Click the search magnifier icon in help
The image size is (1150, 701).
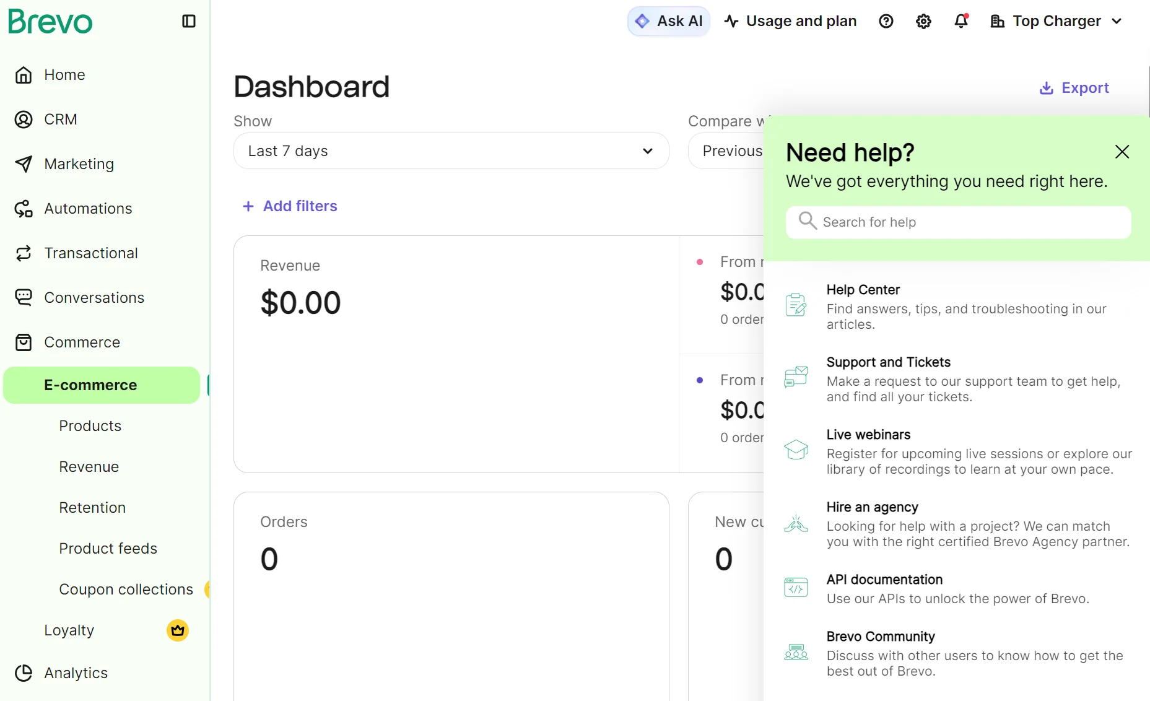[x=808, y=220]
